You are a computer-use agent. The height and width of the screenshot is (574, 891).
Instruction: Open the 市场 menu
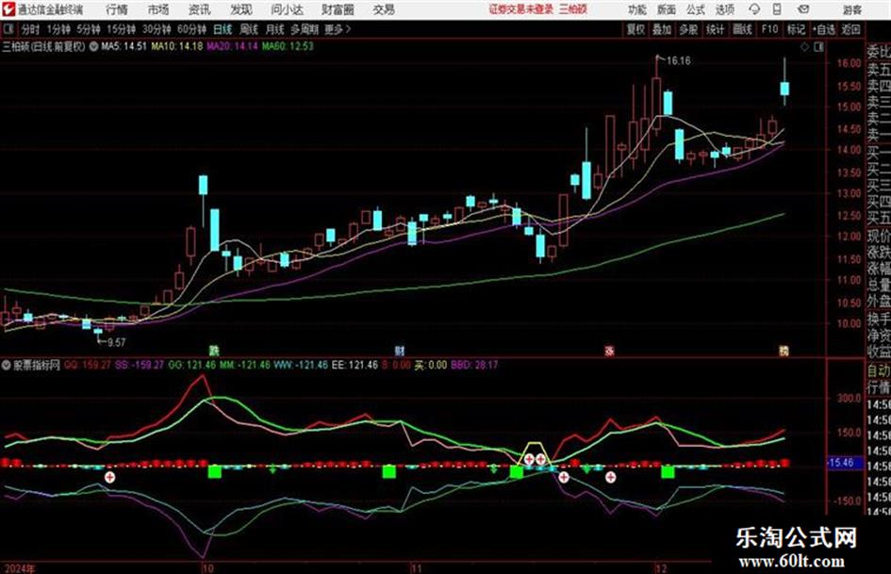pos(158,9)
